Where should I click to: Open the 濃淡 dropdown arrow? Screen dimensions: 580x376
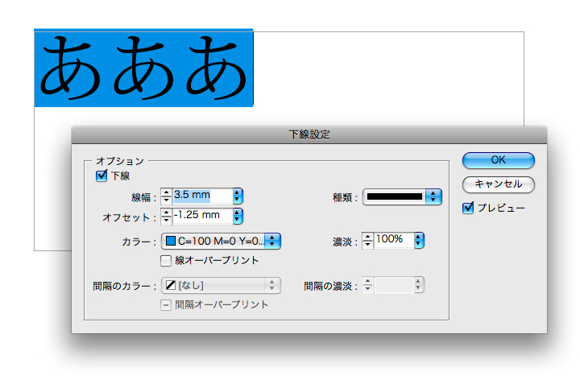419,240
